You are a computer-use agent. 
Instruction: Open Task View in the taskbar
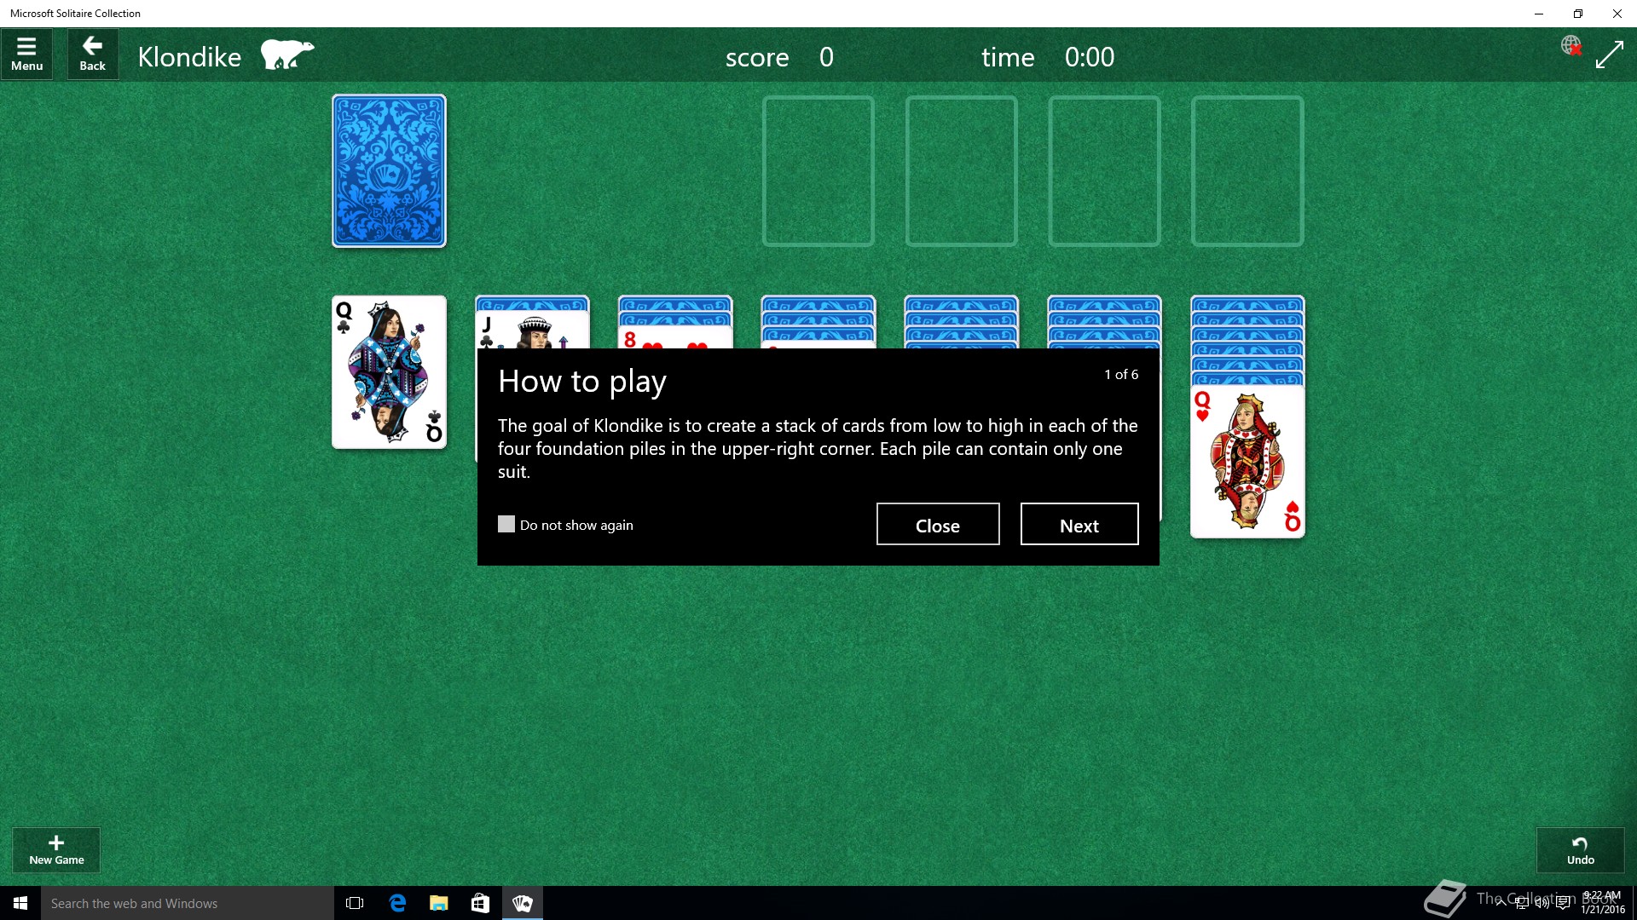tap(355, 903)
